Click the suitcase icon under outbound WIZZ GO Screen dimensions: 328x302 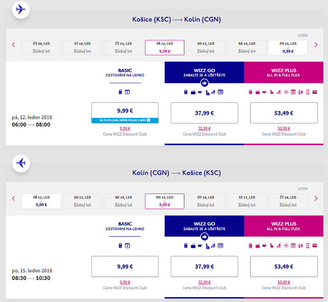(x=193, y=92)
